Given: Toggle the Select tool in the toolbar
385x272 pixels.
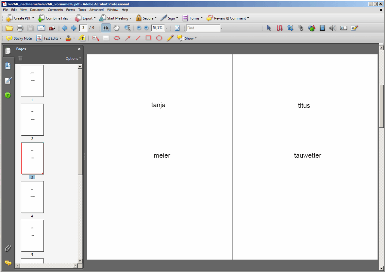Looking at the screenshot, I should coord(106,28).
